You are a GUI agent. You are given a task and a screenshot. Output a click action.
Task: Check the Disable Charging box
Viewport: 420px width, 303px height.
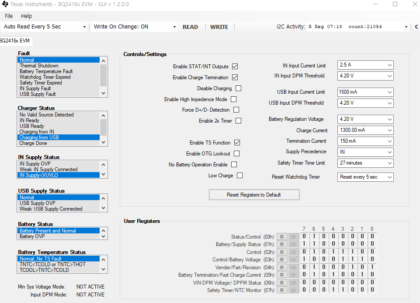click(238, 88)
